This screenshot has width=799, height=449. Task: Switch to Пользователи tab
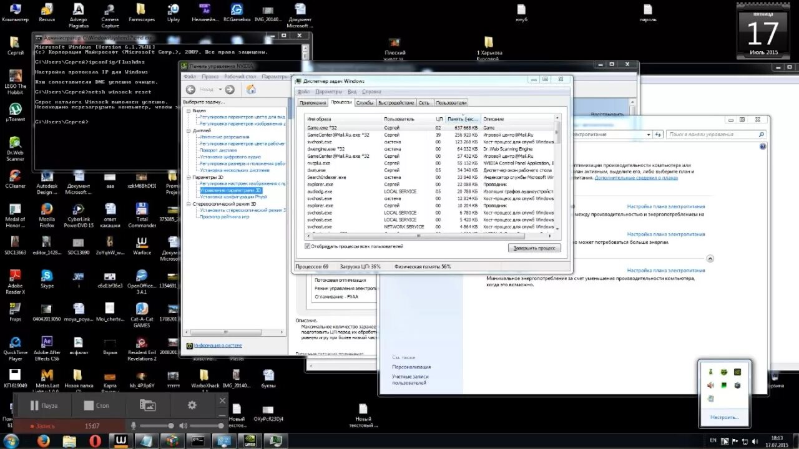click(x=451, y=103)
